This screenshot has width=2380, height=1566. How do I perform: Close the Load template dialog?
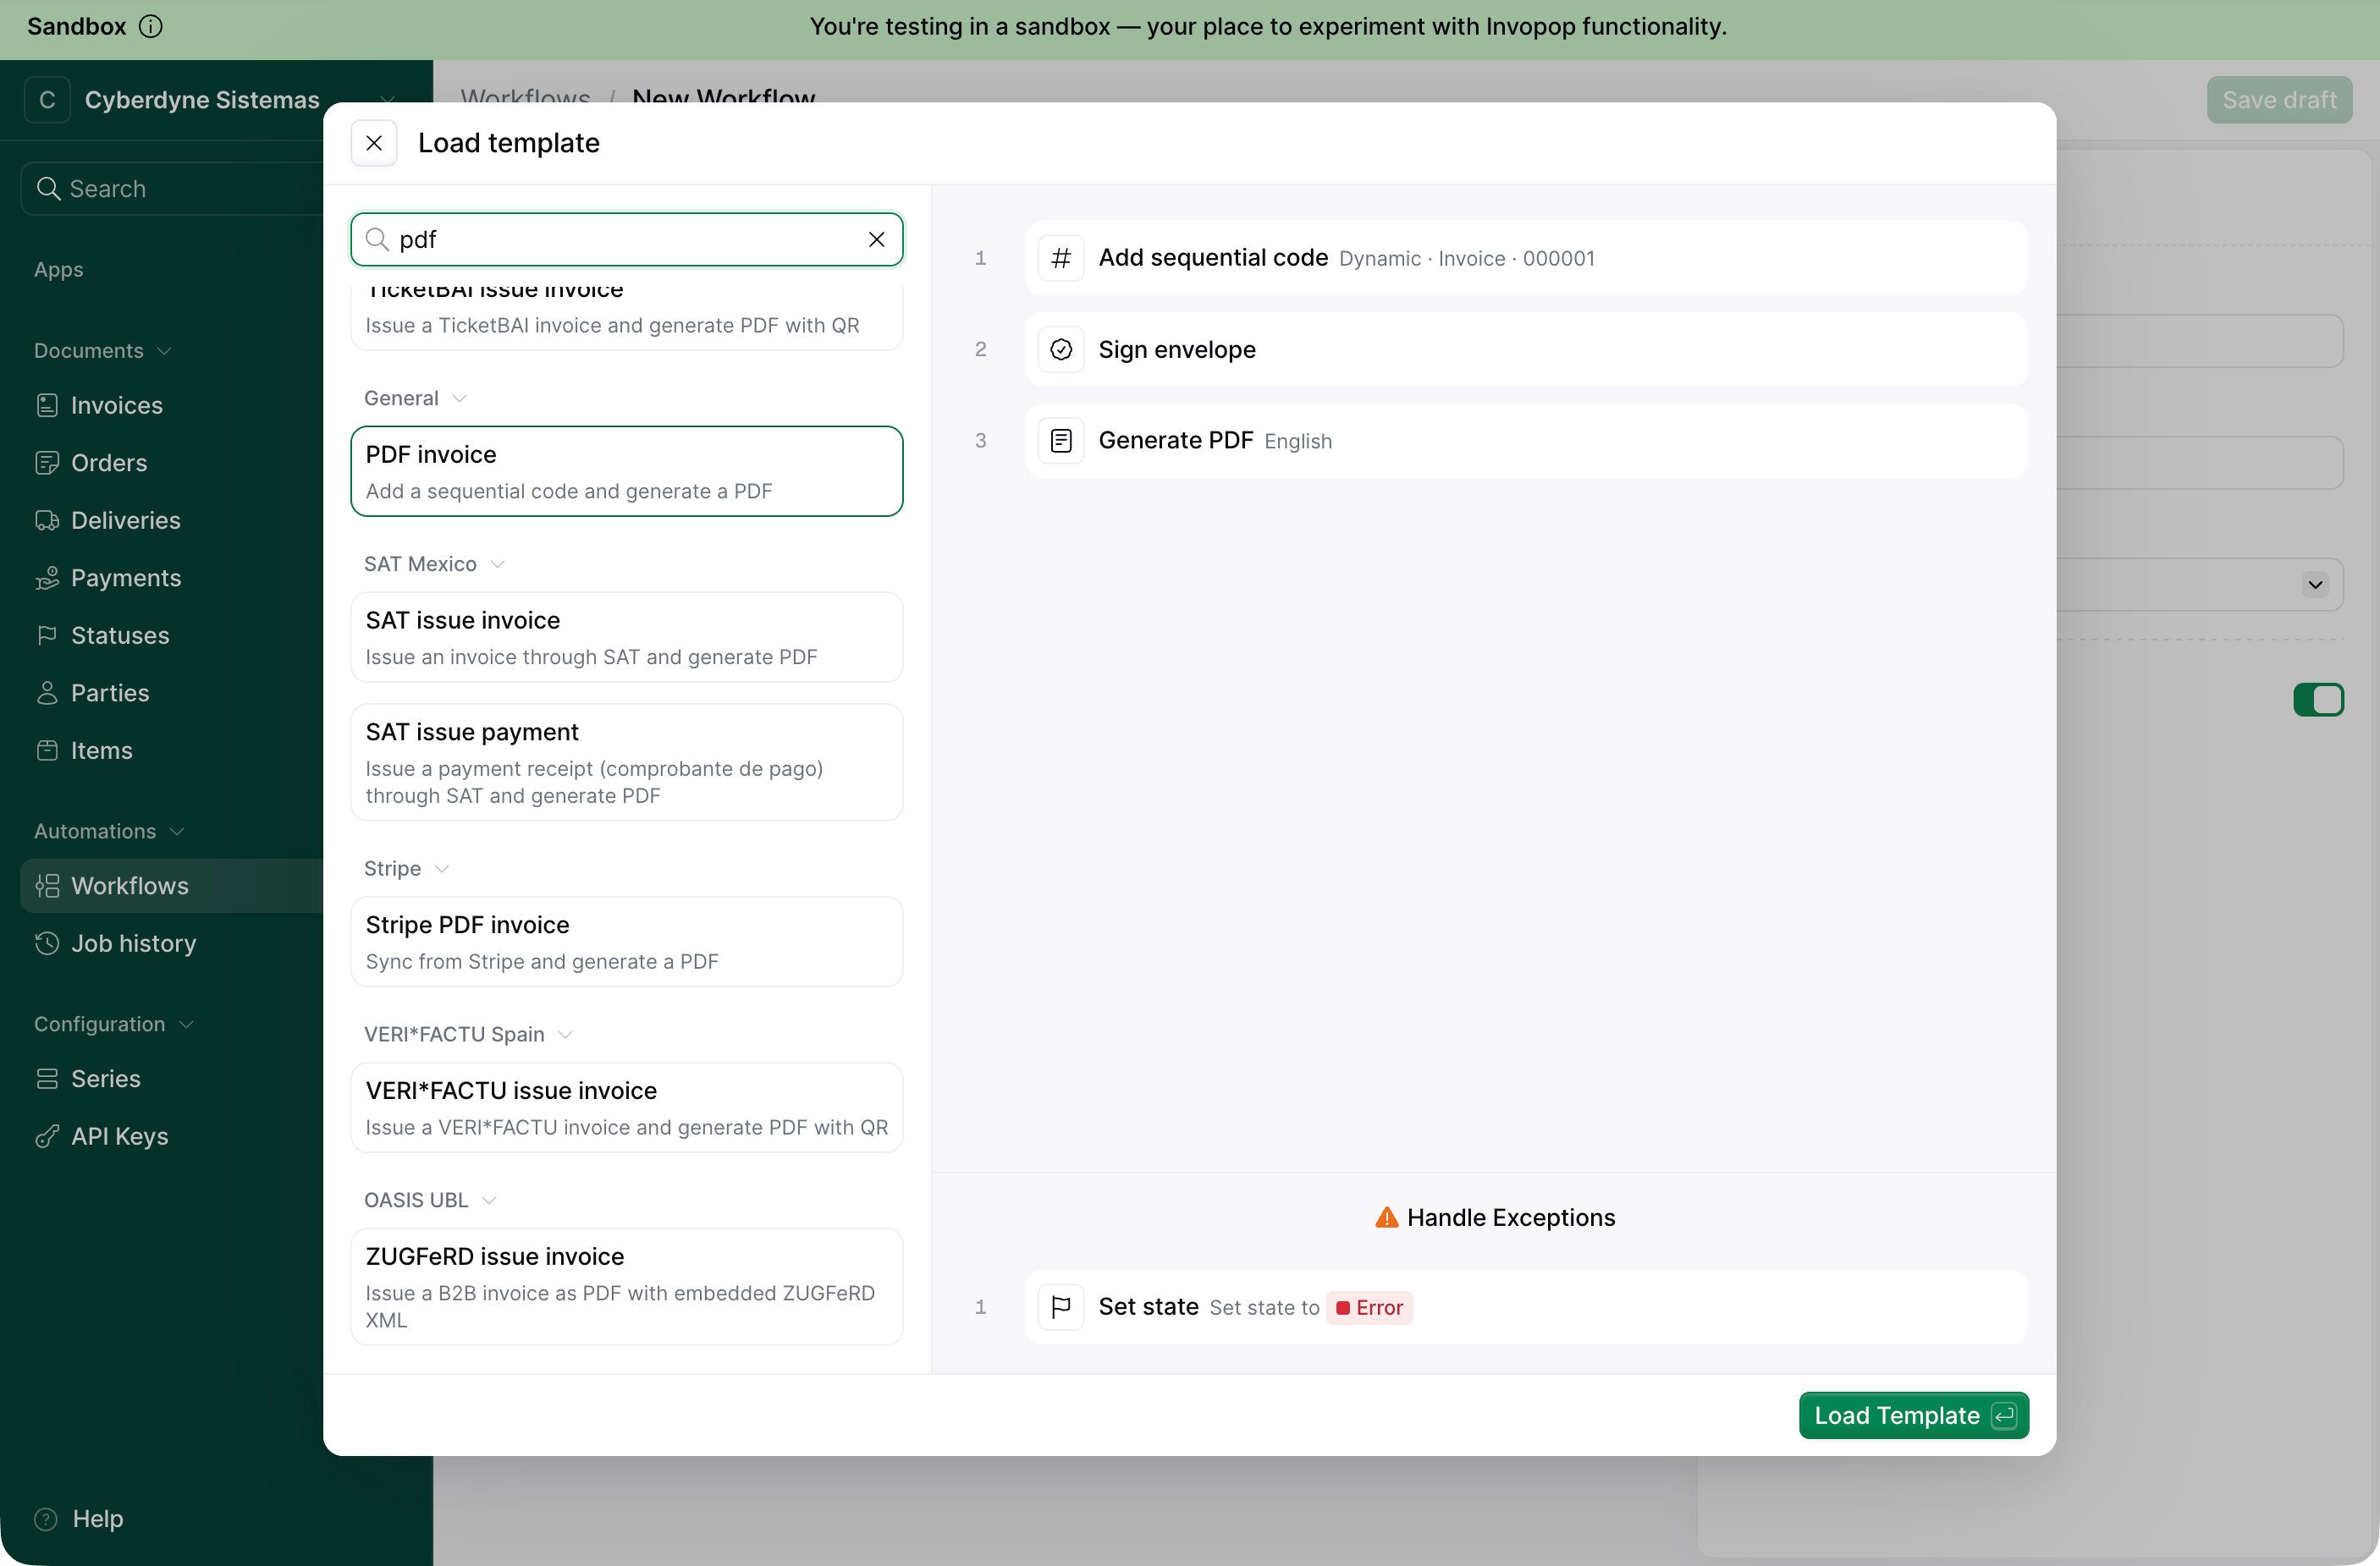[x=374, y=143]
